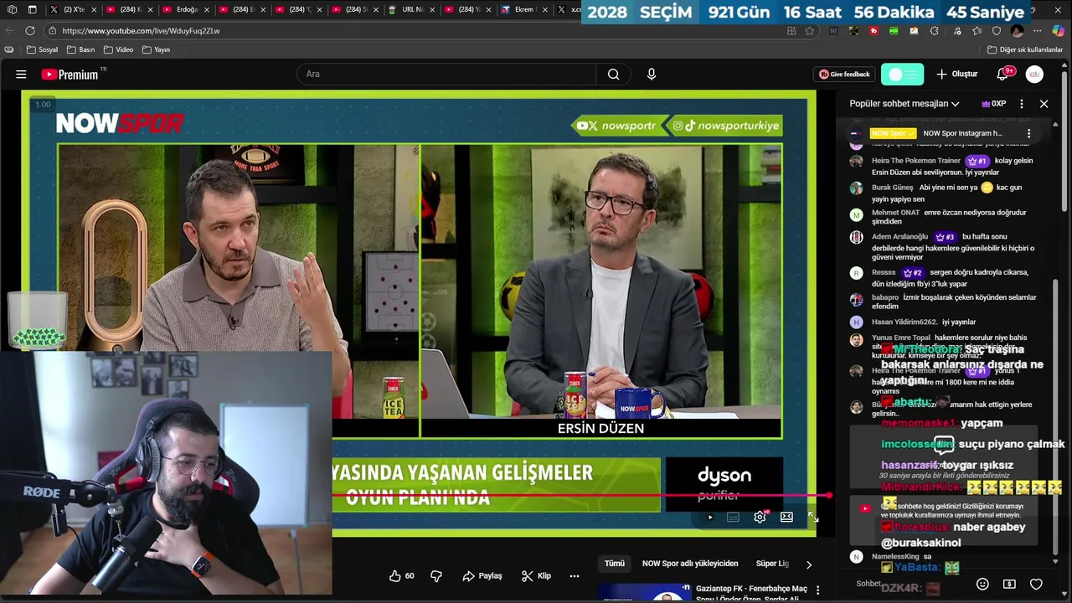Click browser back arrow
1072x603 pixels.
[x=10, y=30]
